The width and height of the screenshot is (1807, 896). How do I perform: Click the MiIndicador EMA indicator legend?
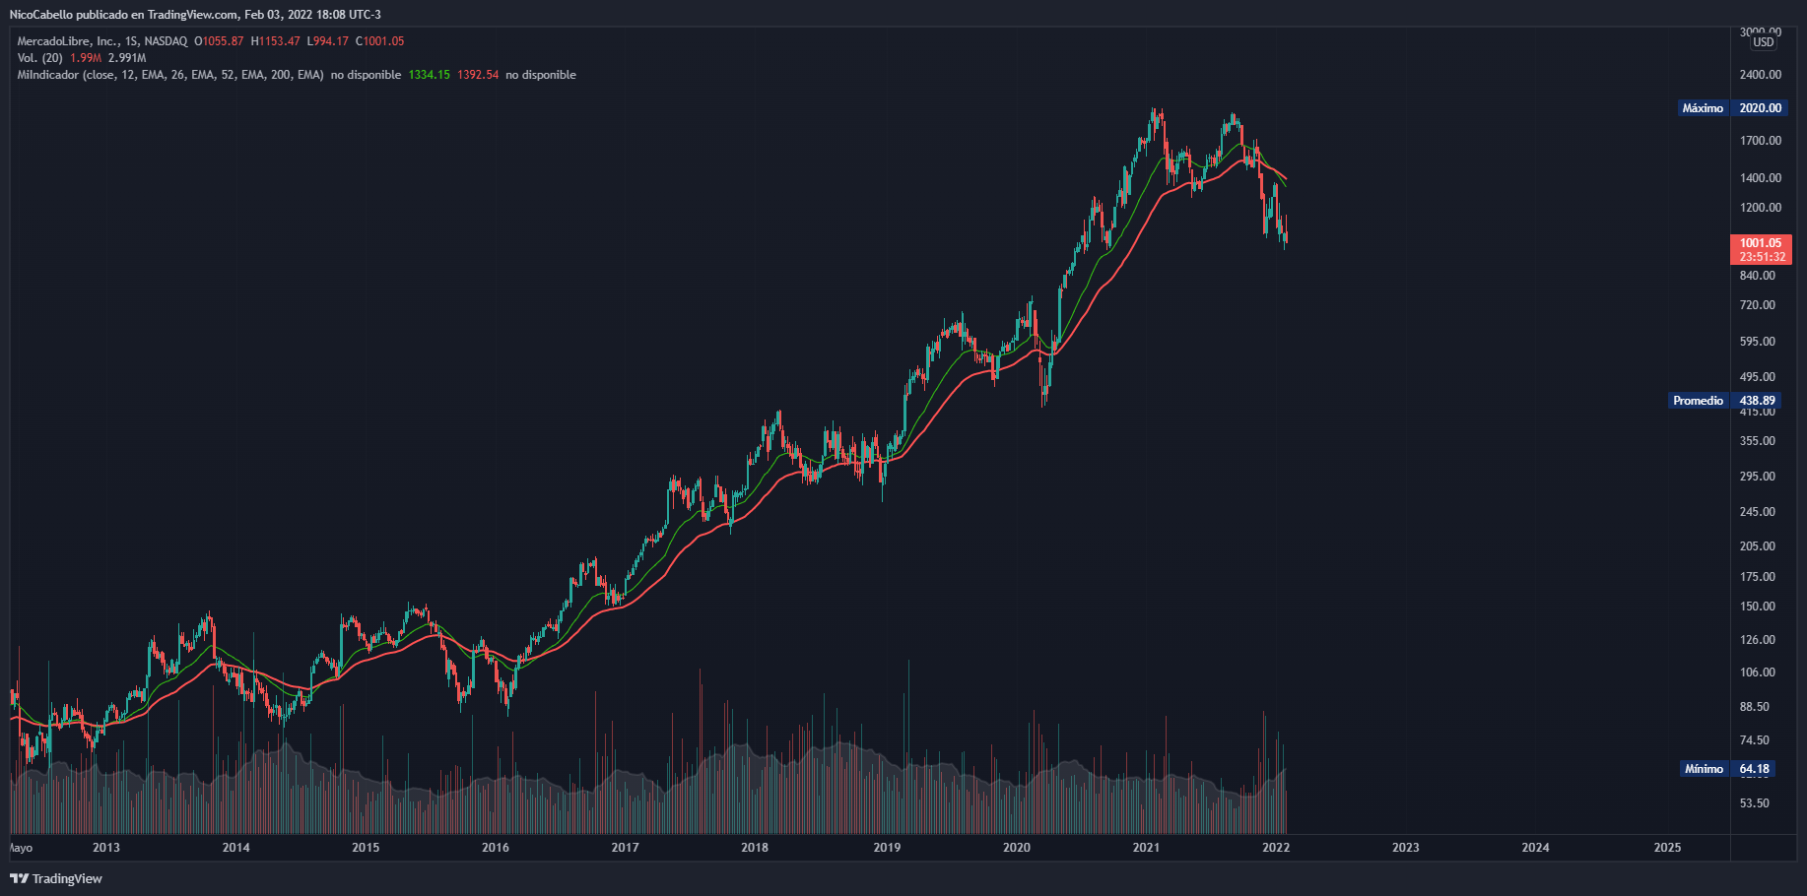(x=170, y=75)
